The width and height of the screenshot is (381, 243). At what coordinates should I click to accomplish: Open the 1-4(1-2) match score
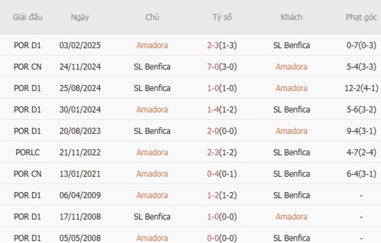(222, 109)
